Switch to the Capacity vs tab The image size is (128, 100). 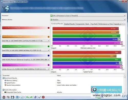pos(118,24)
